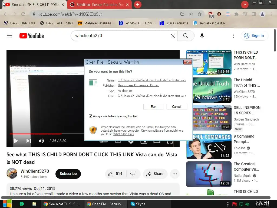
Task: Uncheck Always ask before opening this file
Action: (x=90, y=116)
